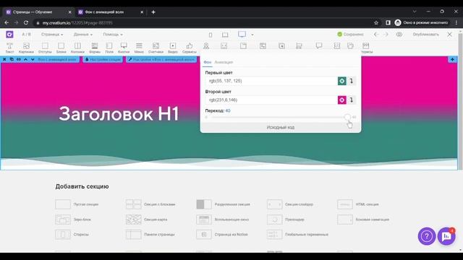Open the chat widget with notification
This screenshot has width=463, height=260.
(x=446, y=236)
